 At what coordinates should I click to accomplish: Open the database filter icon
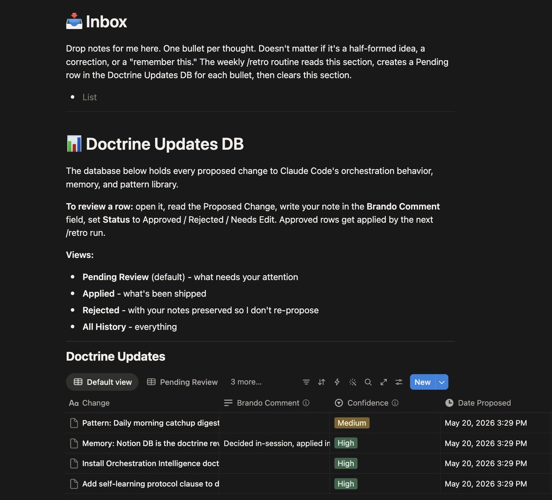pyautogui.click(x=306, y=382)
